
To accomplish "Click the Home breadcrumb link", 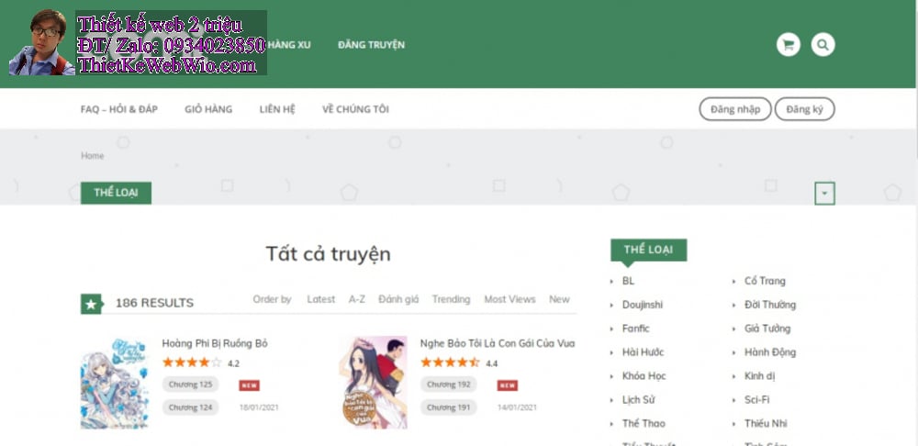I will [92, 156].
